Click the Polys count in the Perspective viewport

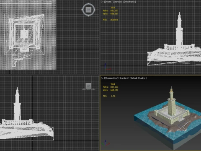tap(114, 87)
